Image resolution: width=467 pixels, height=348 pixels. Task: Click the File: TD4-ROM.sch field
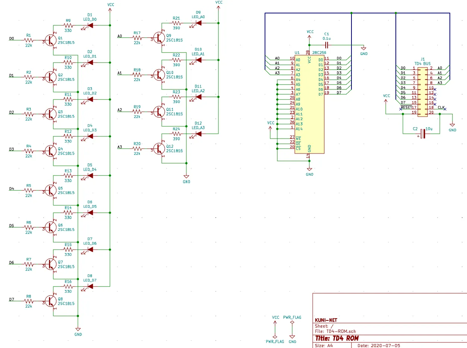pyautogui.click(x=335, y=331)
